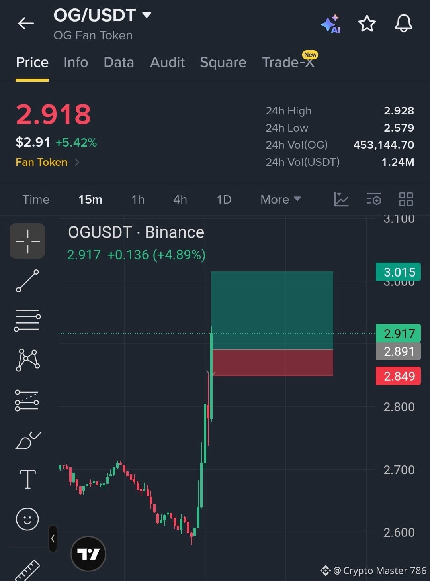Tap the 24h Low value 2.579
430x581 pixels.
(x=399, y=128)
